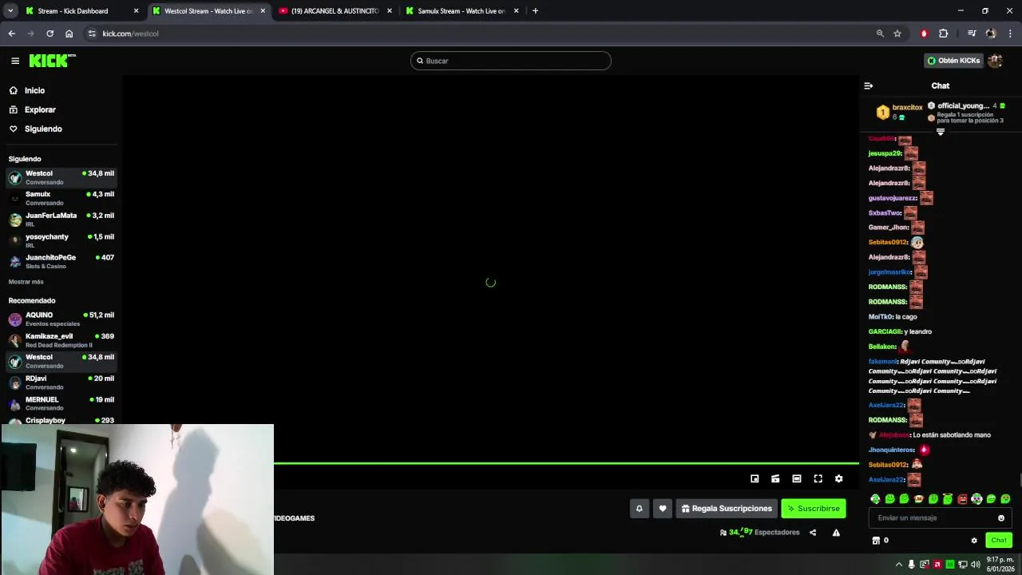
Task: Open the hamburger menu beside Kick logo
Action: coord(15,61)
